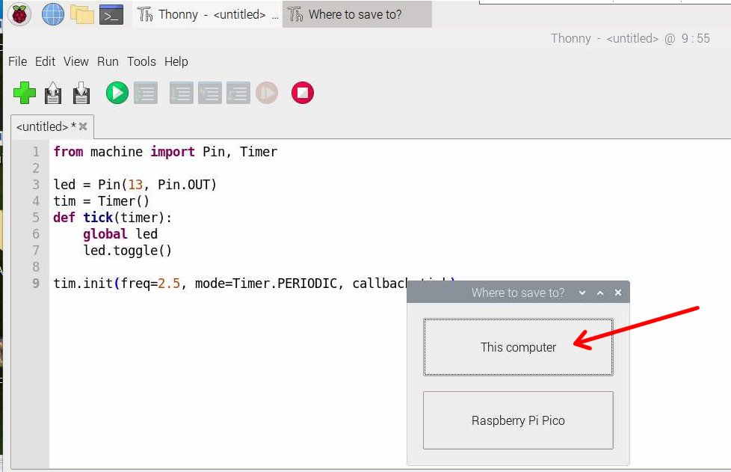Screen dimensions: 731x472
Task: Open the Run menu
Action: [x=108, y=61]
